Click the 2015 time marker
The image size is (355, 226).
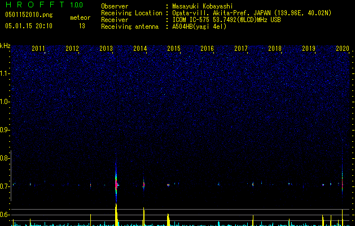pyautogui.click(x=174, y=49)
